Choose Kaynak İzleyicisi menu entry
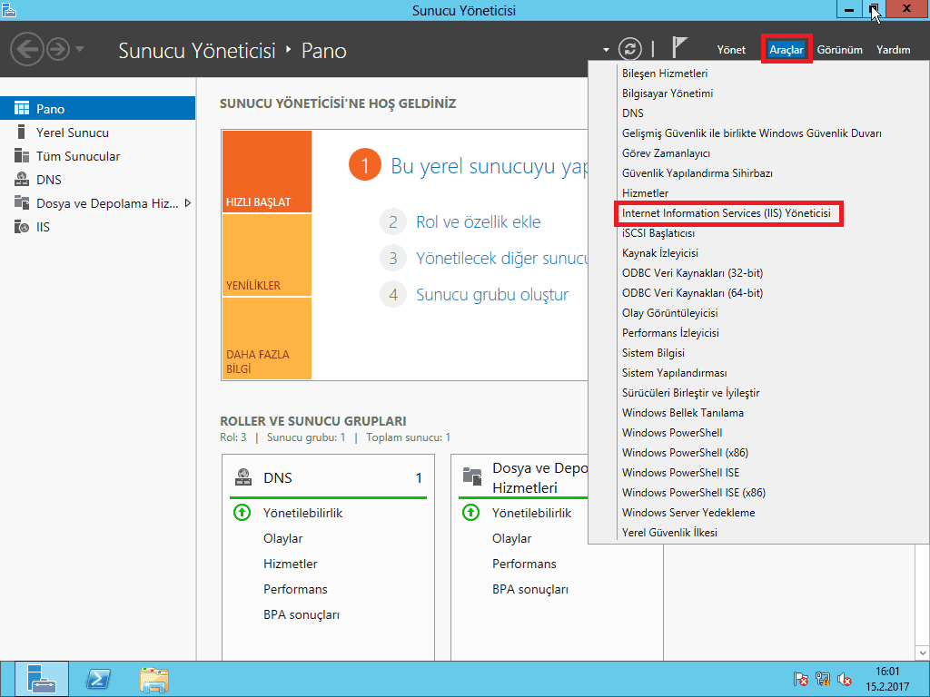The image size is (930, 697). pos(659,253)
